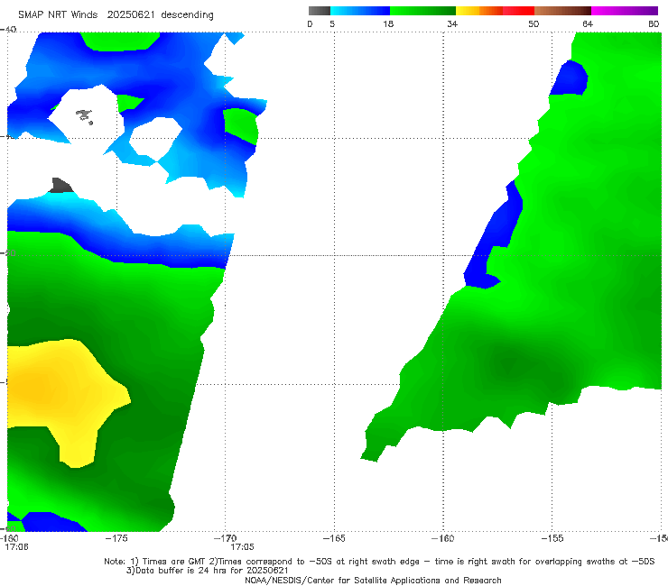Click the color bar label "64"
Screen dimensions: 668x586
coord(588,23)
